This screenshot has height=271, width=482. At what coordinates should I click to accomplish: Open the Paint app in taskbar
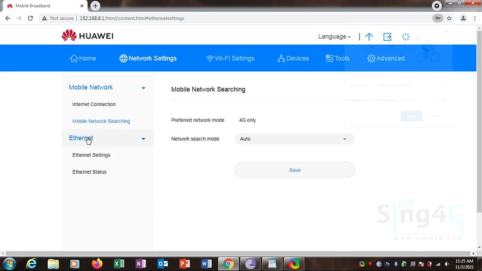point(272,264)
